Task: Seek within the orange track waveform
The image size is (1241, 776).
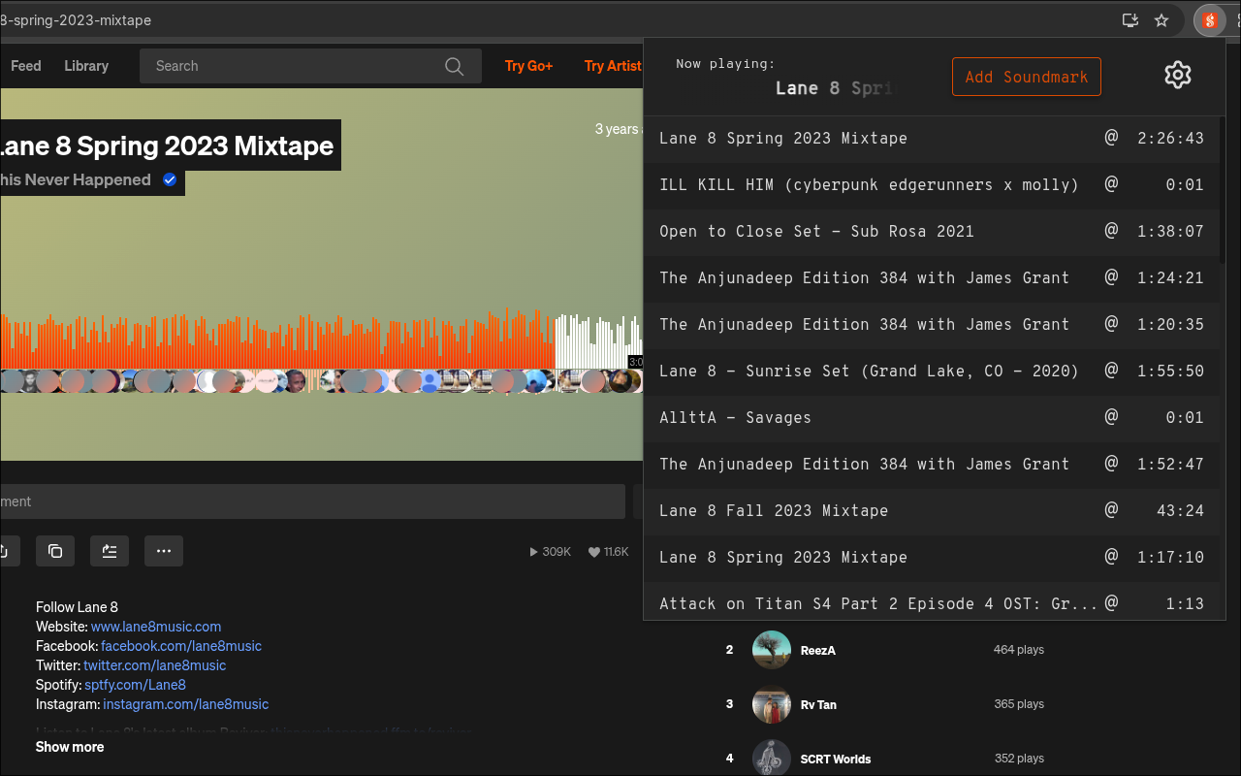Action: click(x=278, y=339)
